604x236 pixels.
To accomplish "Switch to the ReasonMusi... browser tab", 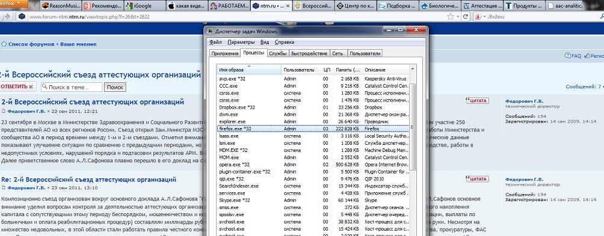I will [60, 6].
